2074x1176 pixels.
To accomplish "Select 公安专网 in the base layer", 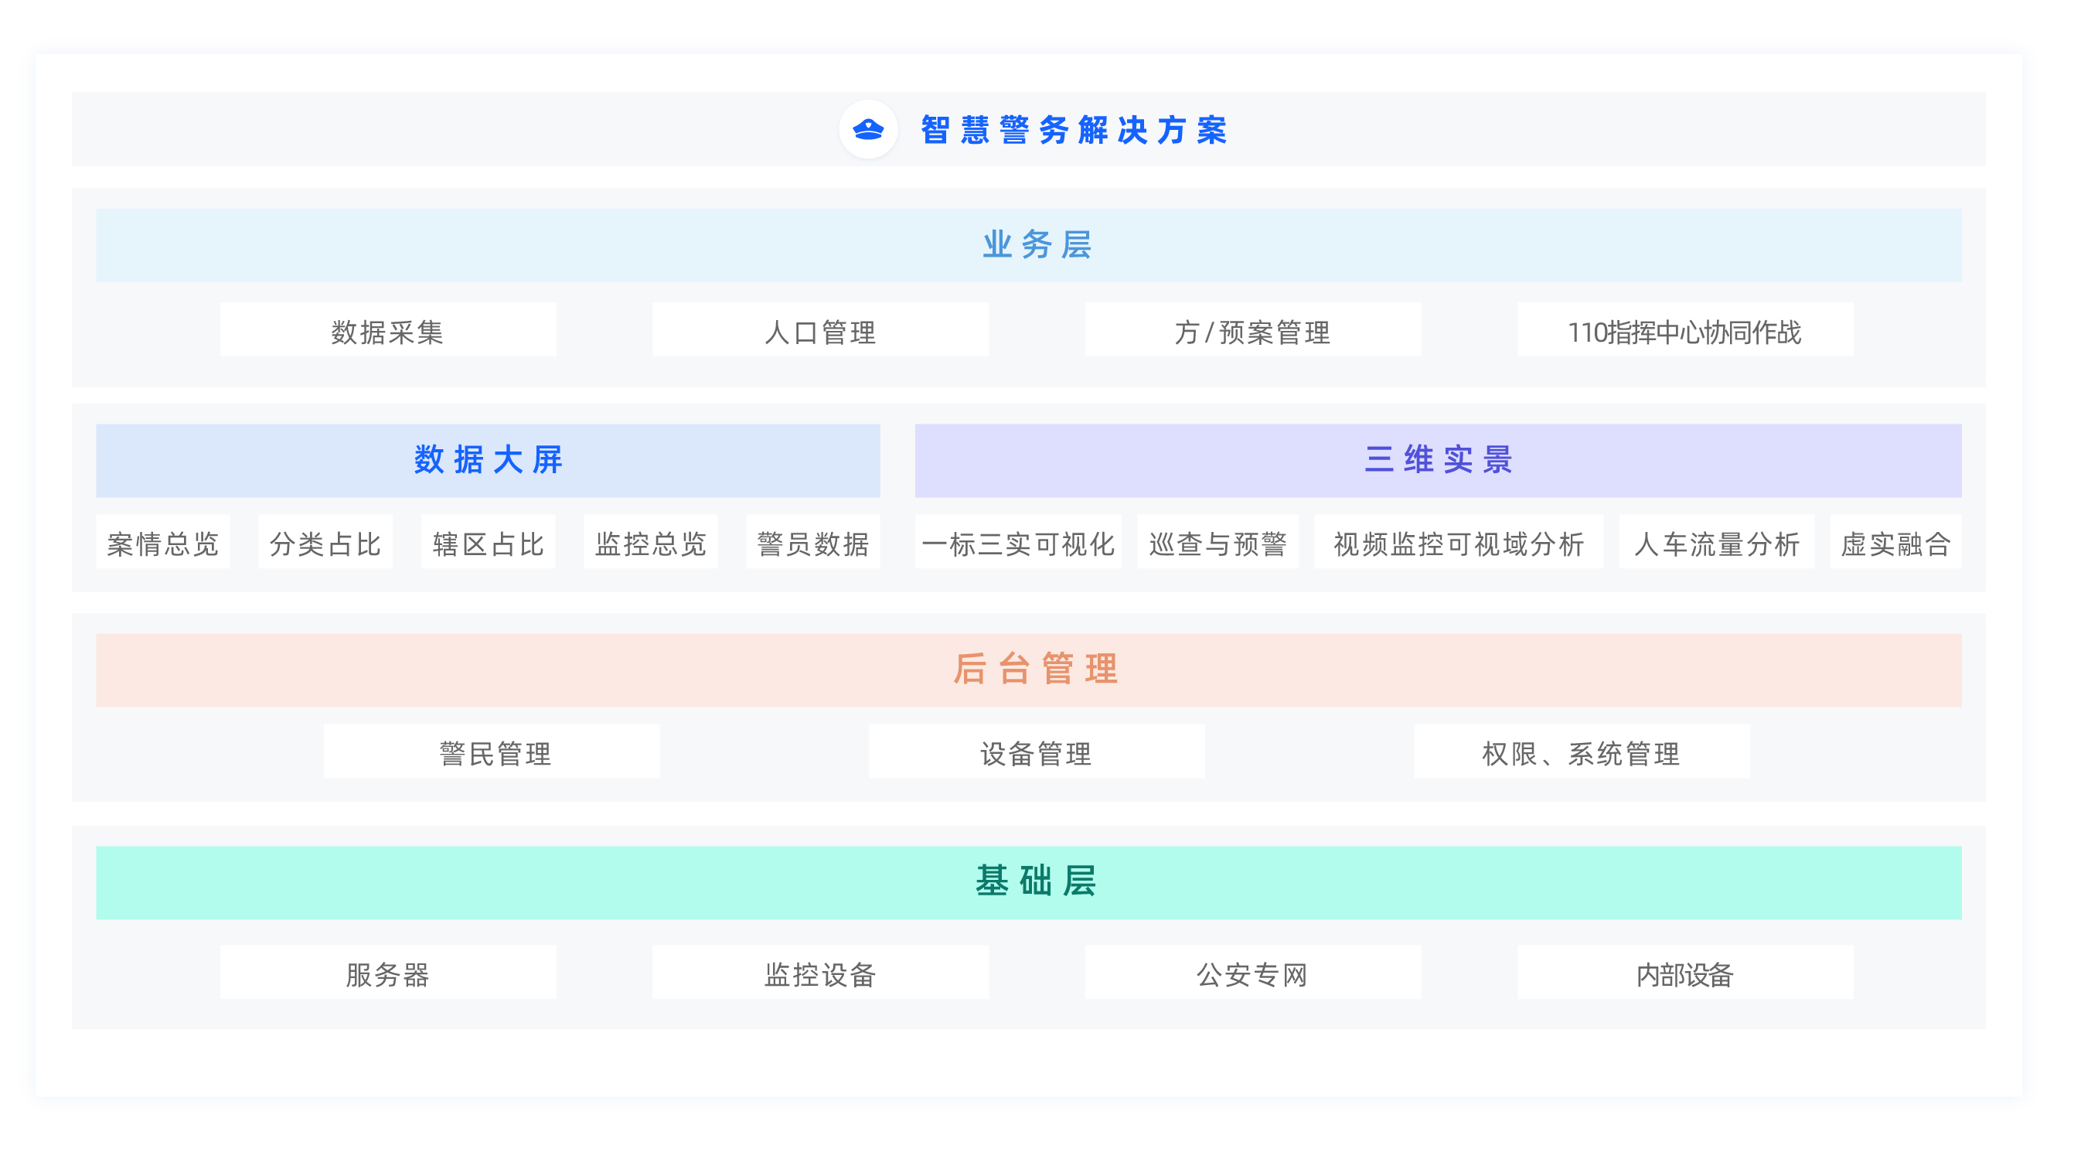I will click(x=1252, y=974).
